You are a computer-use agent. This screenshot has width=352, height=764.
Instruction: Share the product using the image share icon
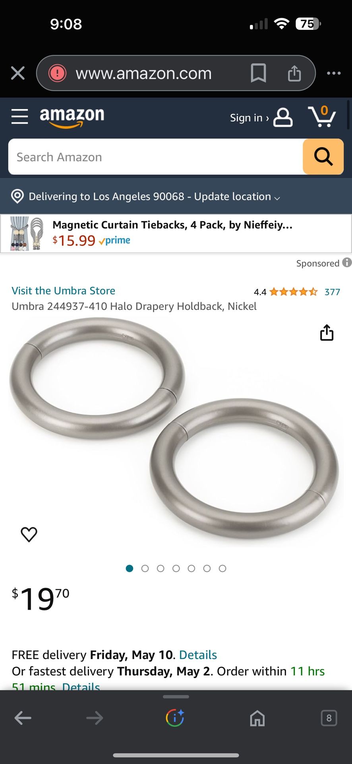coord(327,333)
